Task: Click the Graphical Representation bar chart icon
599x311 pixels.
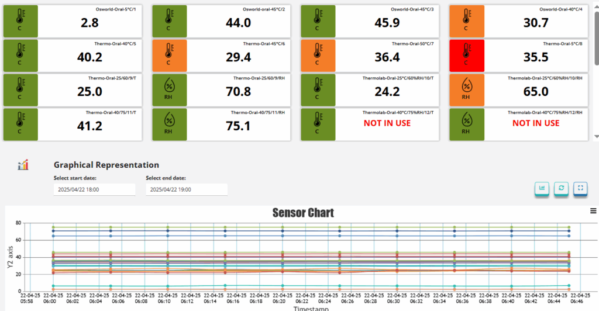Action: point(23,165)
